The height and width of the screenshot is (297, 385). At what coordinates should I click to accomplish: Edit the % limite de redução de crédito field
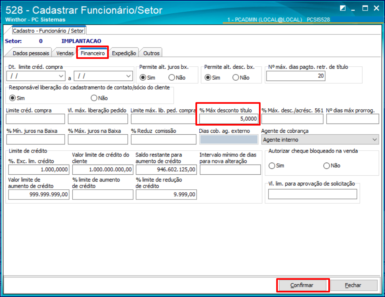(166, 195)
